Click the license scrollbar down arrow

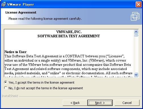[x=136, y=75]
